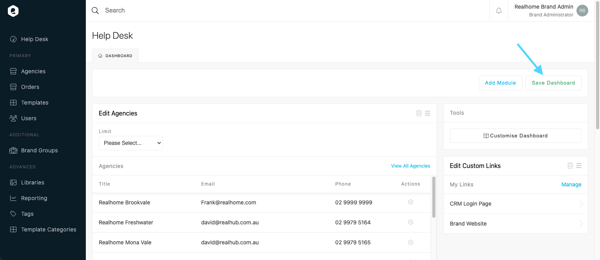Open Libraries in sidebar menu
This screenshot has width=600, height=260.
pos(33,182)
